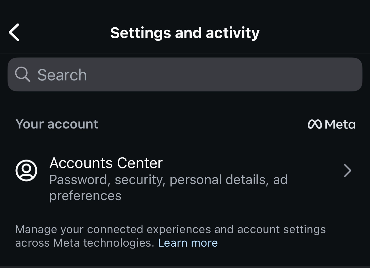Click the magnifying glass search icon
The height and width of the screenshot is (268, 370).
point(23,75)
